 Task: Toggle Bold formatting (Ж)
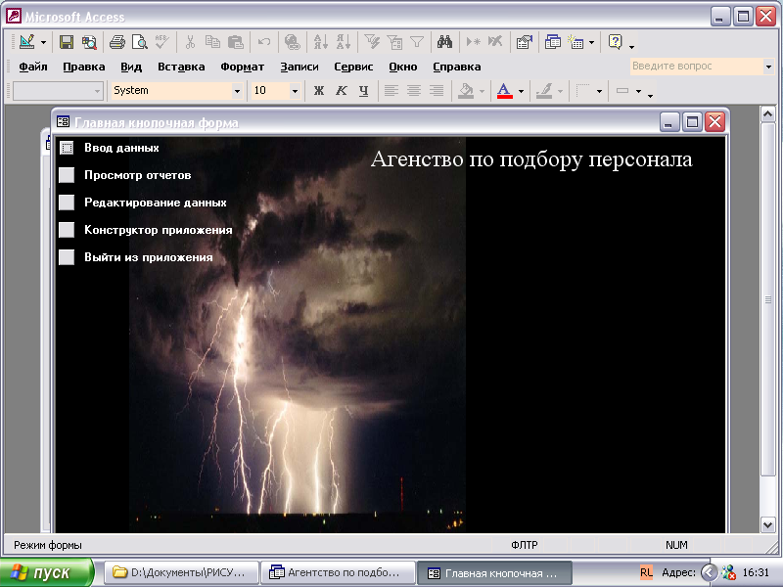click(318, 91)
